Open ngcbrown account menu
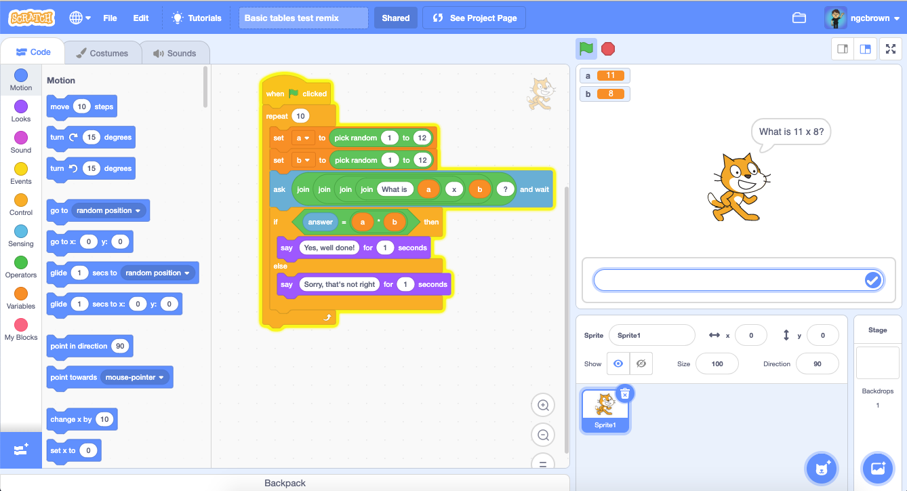The height and width of the screenshot is (491, 907). [x=862, y=18]
